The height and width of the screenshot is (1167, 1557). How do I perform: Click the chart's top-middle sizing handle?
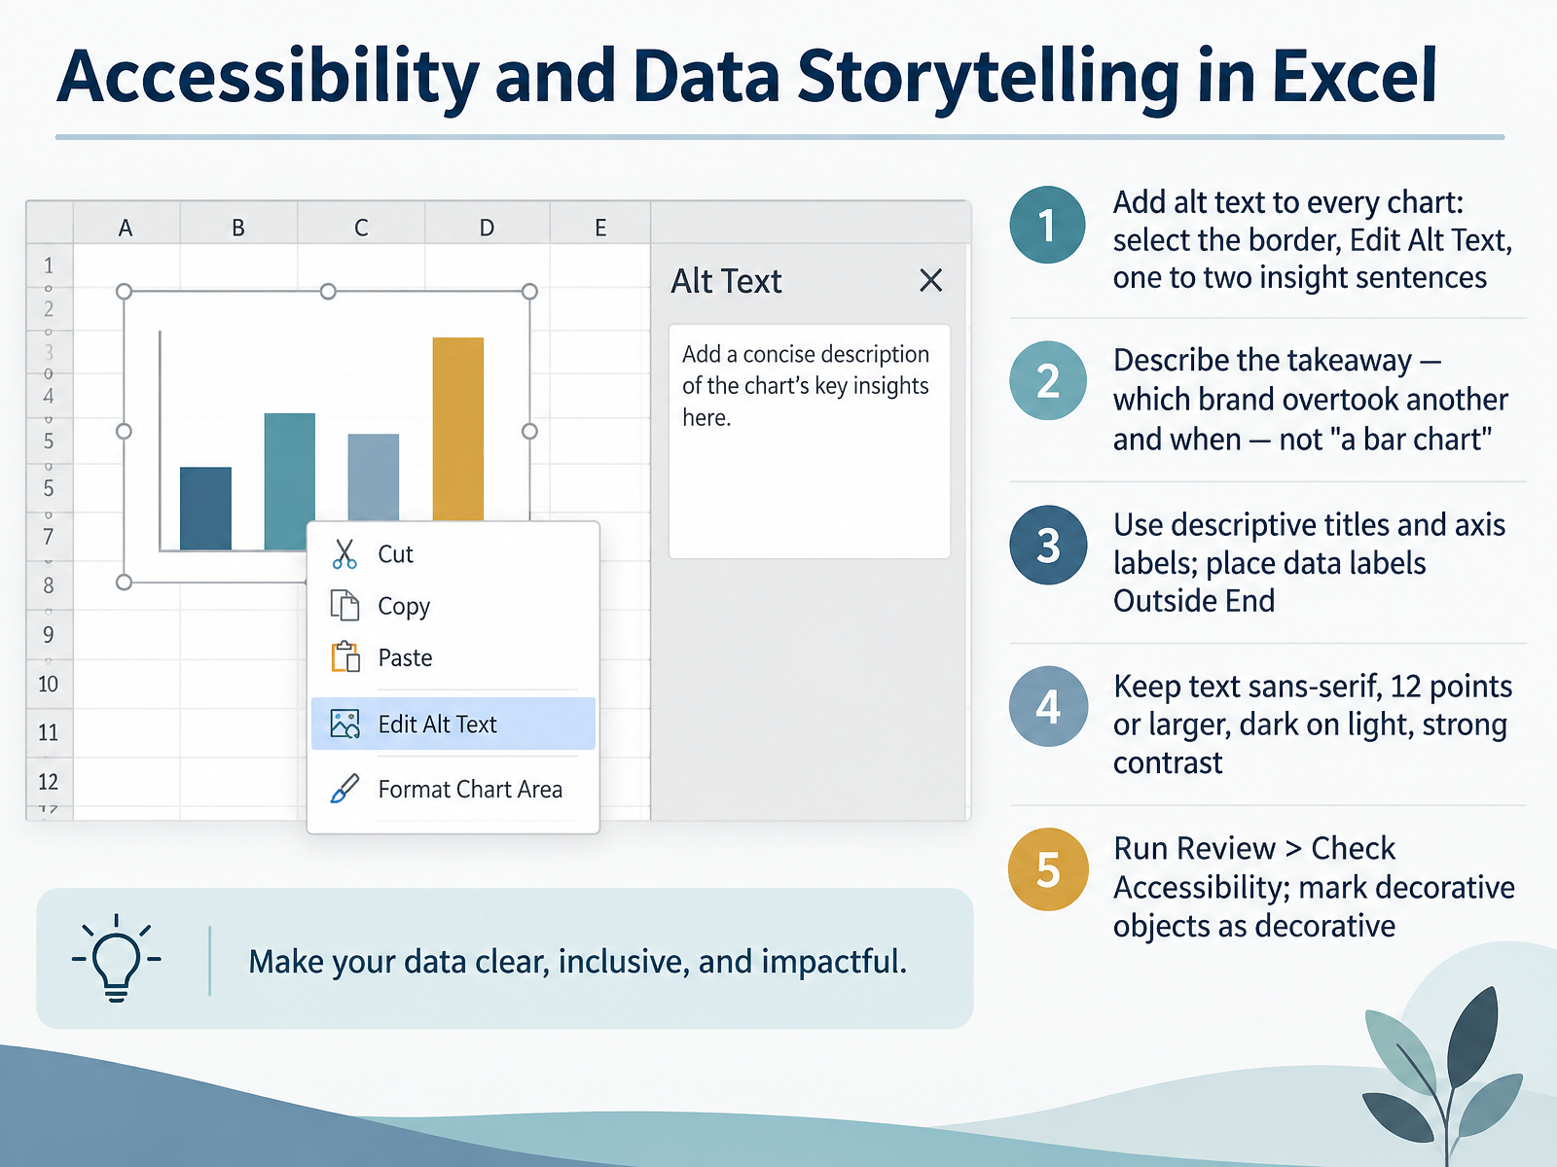[x=328, y=292]
